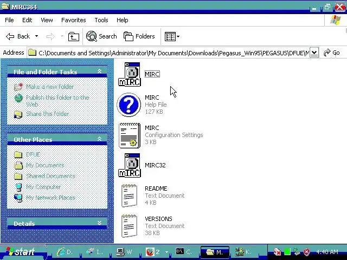Click the Share this folder icon
The width and height of the screenshot is (347, 260).
[x=18, y=114]
